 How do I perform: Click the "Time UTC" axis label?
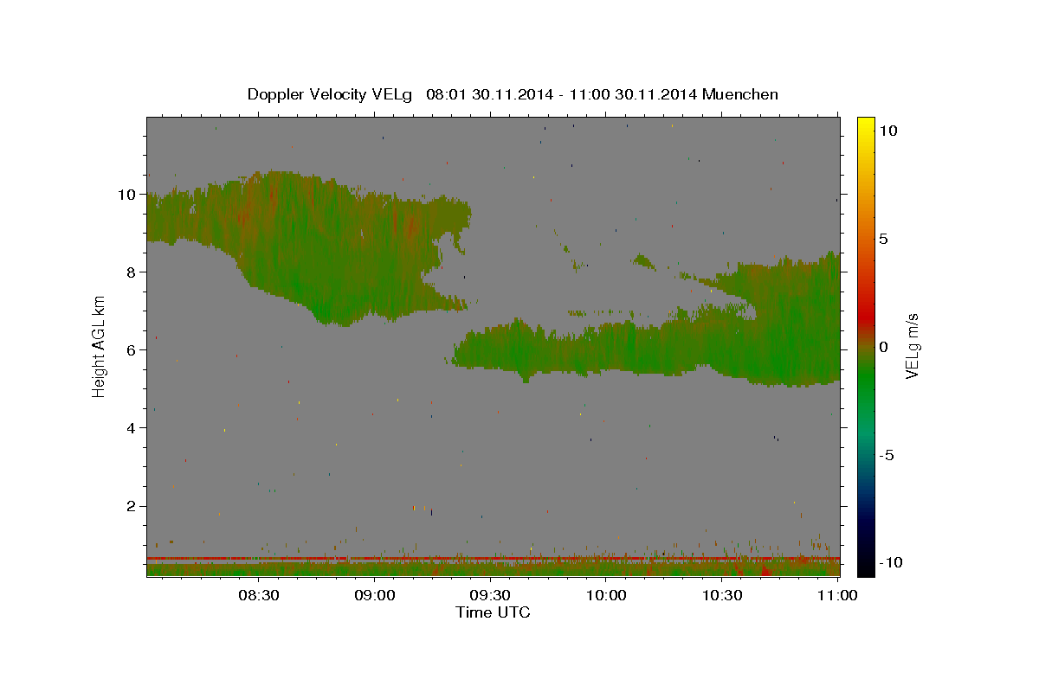point(493,613)
